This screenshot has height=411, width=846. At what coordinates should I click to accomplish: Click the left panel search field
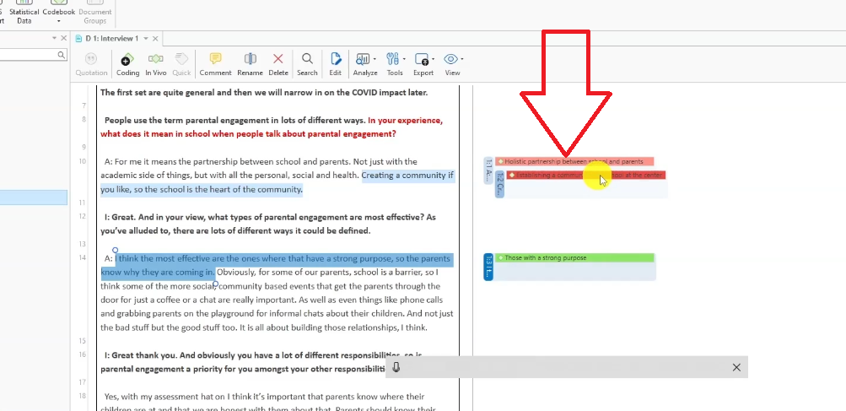tap(30, 54)
